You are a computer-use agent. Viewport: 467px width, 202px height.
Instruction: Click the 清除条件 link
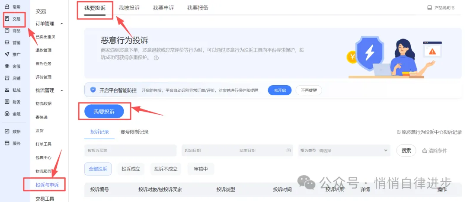pyautogui.click(x=438, y=151)
